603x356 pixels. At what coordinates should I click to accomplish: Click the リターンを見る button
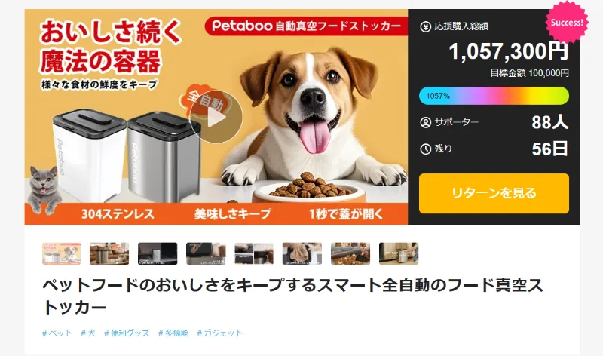[x=494, y=193]
